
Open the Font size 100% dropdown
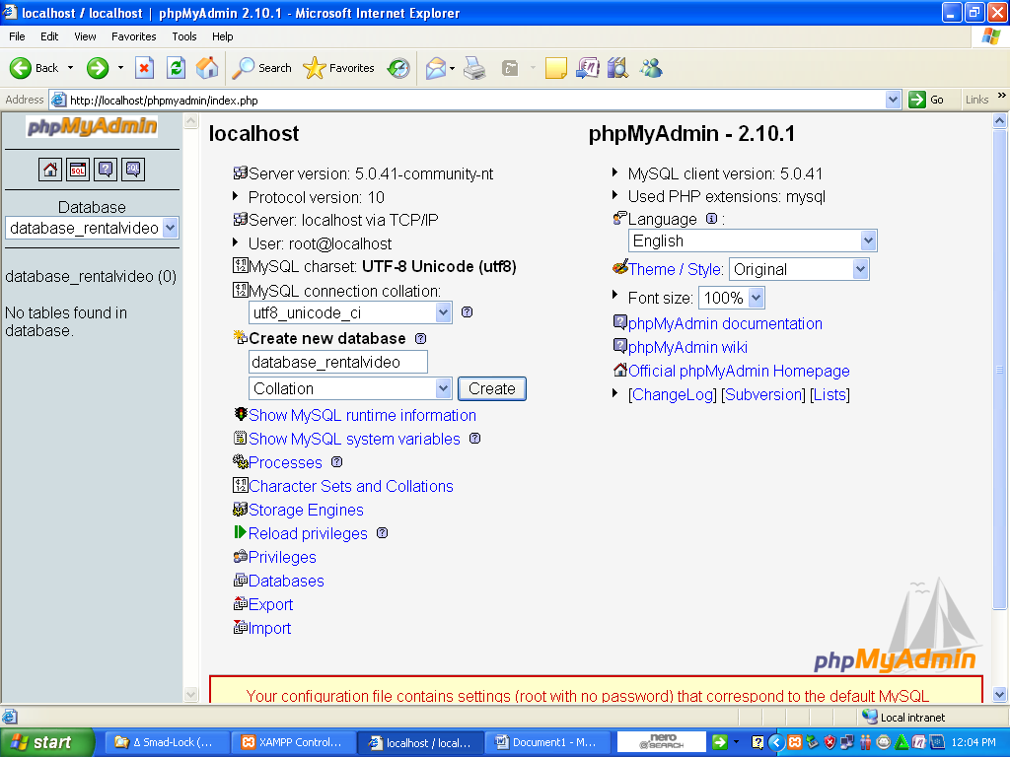point(757,298)
